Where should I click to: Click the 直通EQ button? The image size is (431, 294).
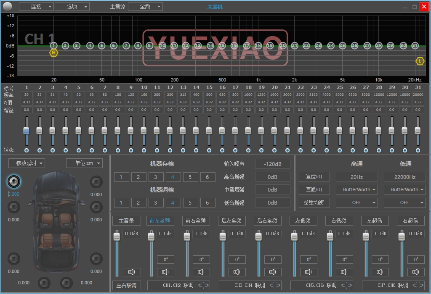click(x=314, y=189)
